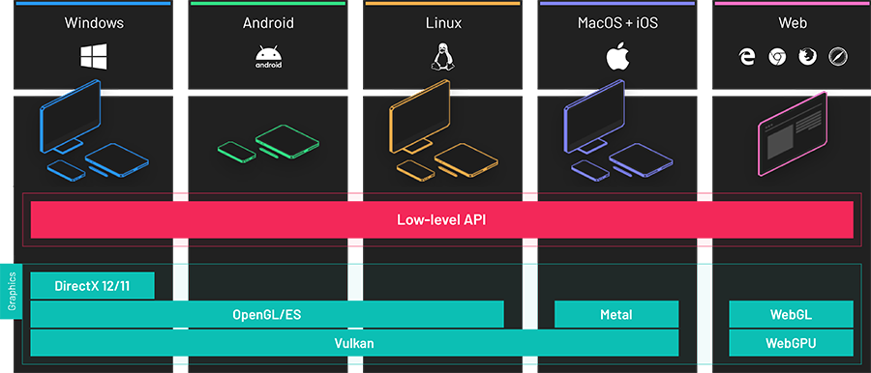Select the Safari compass icon
The image size is (871, 373).
(837, 57)
